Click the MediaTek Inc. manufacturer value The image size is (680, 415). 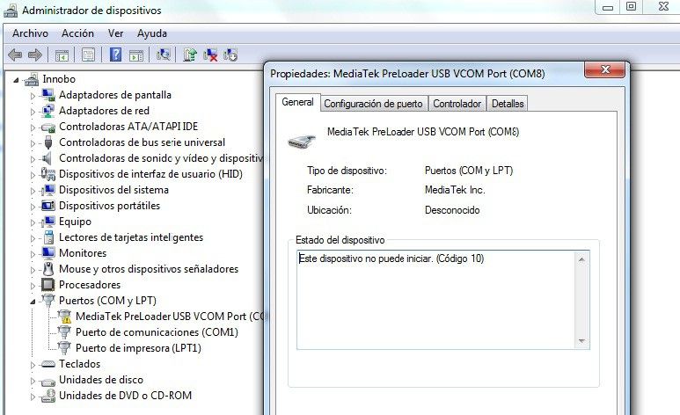point(455,190)
